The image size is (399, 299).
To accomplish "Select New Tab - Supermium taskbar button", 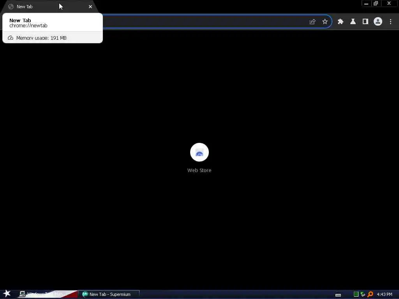I will [x=109, y=294].
